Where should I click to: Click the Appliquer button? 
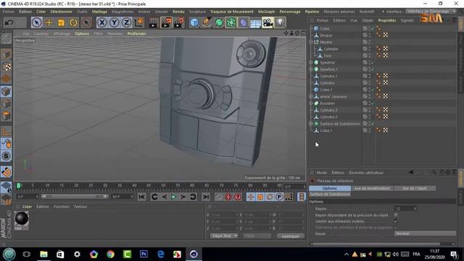tap(291, 236)
